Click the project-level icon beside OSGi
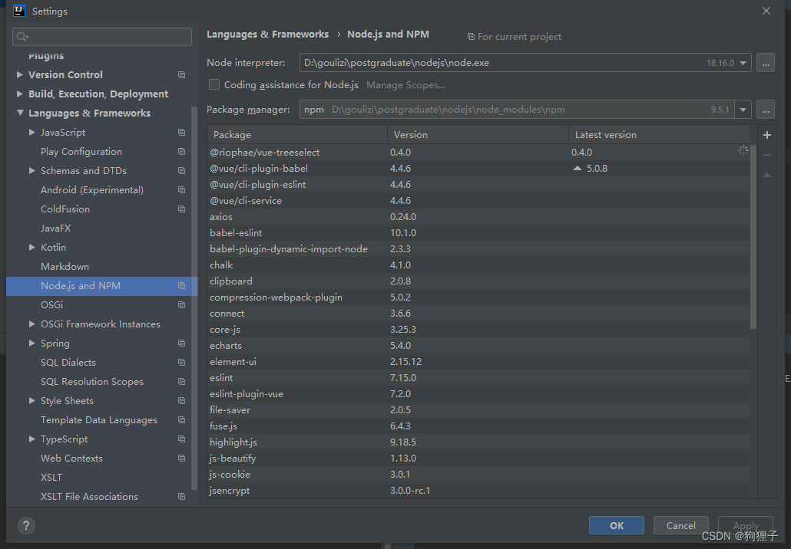Viewport: 791px width, 549px height. 181,304
